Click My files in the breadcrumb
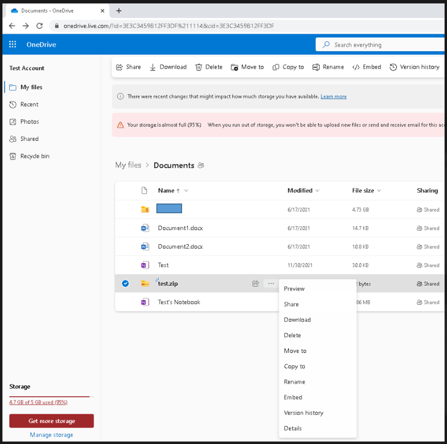The image size is (447, 444). 128,165
